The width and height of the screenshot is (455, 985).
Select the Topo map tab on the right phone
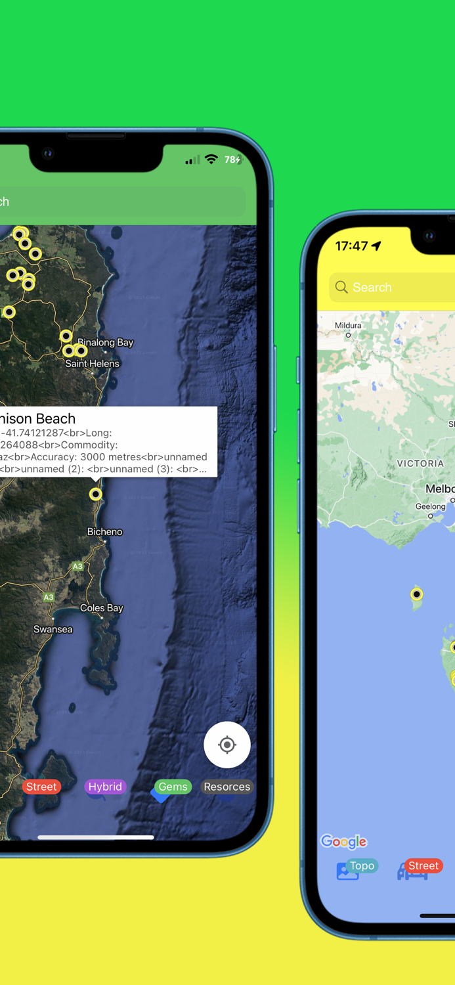[362, 866]
